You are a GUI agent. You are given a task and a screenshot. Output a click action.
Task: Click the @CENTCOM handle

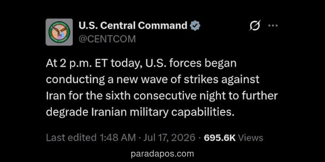coord(107,39)
